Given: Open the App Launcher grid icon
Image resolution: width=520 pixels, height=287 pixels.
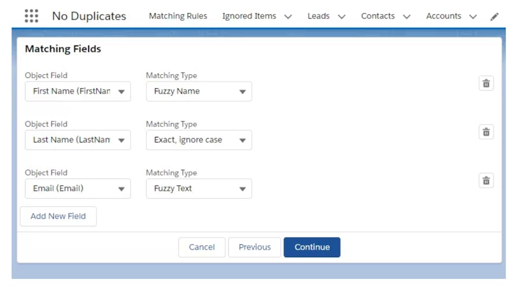Looking at the screenshot, I should point(31,16).
